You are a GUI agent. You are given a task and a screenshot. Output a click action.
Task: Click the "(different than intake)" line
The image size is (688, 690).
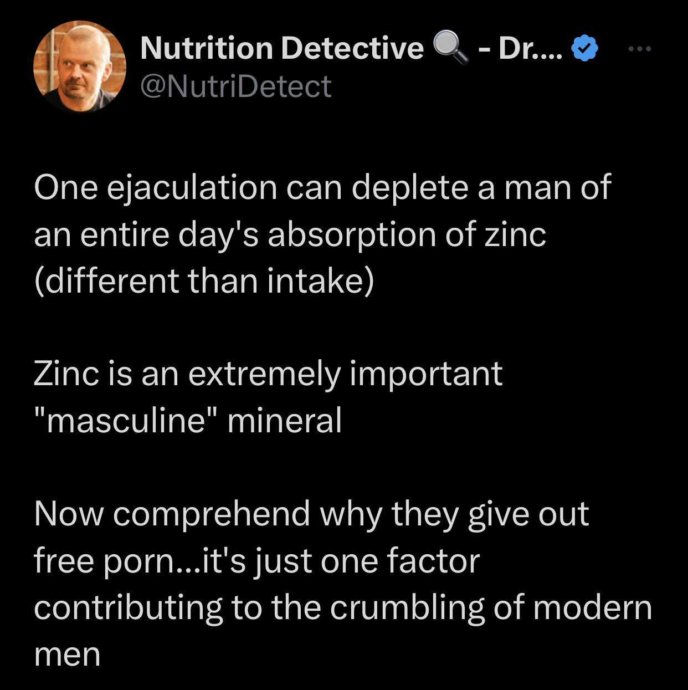[x=204, y=281]
